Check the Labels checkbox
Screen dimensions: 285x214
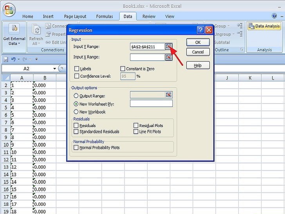[x=77, y=69]
